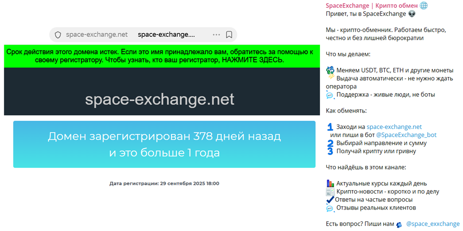The image size is (463, 231).
Task: Open the three-dots address bar menu
Action: click(x=216, y=35)
